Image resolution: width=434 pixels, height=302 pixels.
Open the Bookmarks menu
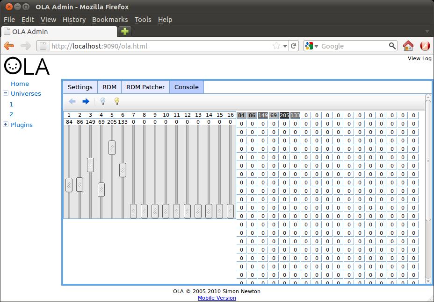coord(110,20)
